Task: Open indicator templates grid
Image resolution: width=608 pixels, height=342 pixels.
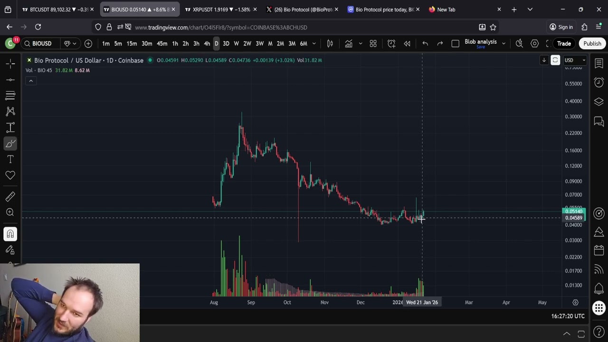Action: point(373,44)
